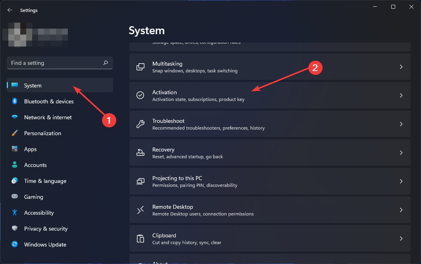Click the Remote Desktop icon
Image resolution: width=421 pixels, height=264 pixels.
140,210
